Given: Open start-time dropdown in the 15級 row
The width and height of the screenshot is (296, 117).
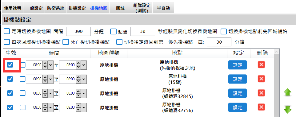Looking at the screenshot, I should pos(50,79).
